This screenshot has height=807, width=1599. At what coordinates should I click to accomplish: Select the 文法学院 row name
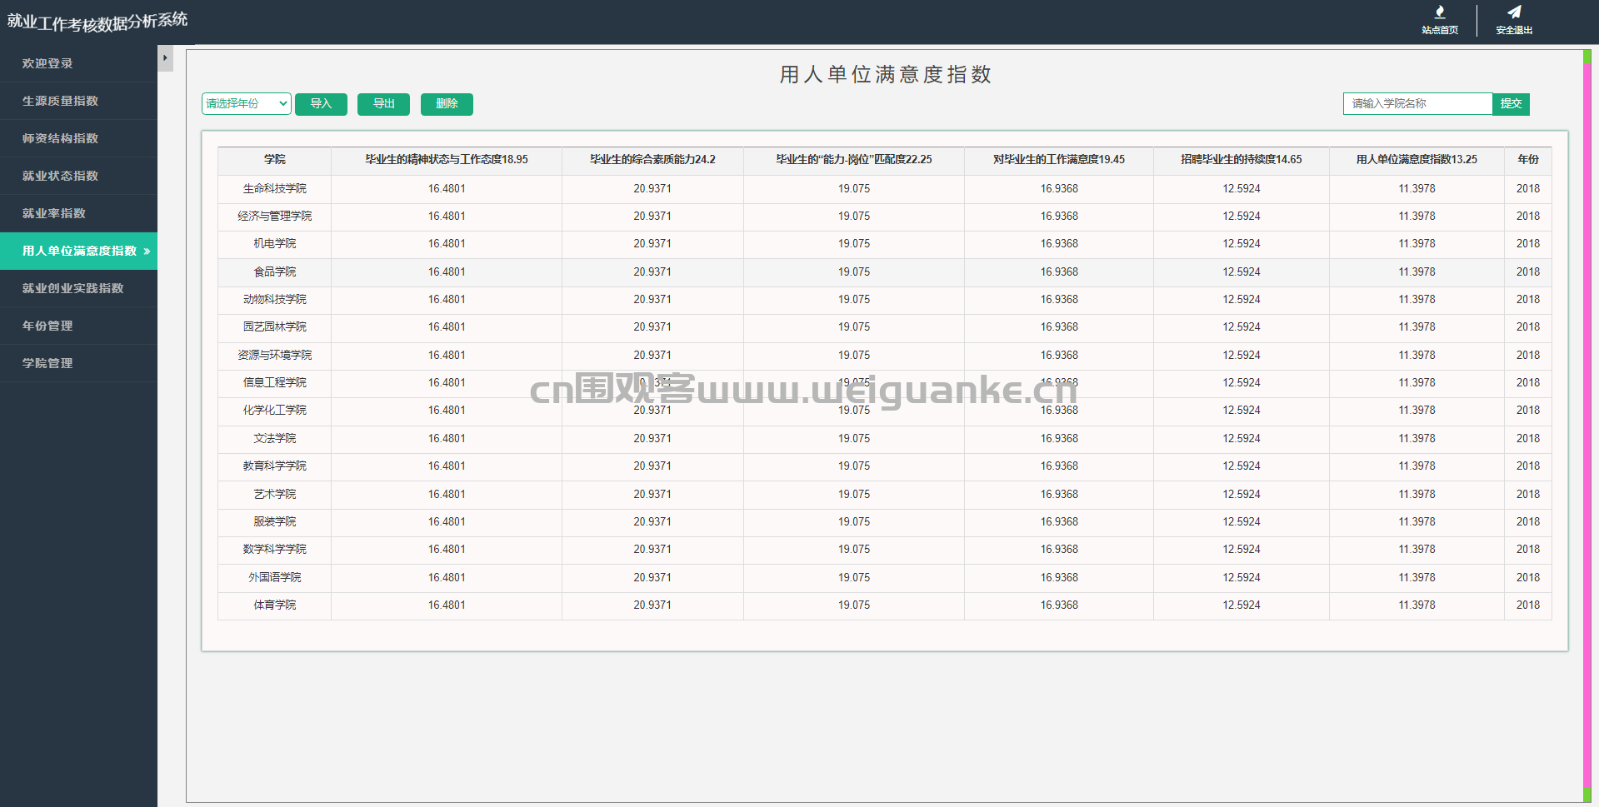point(274,439)
